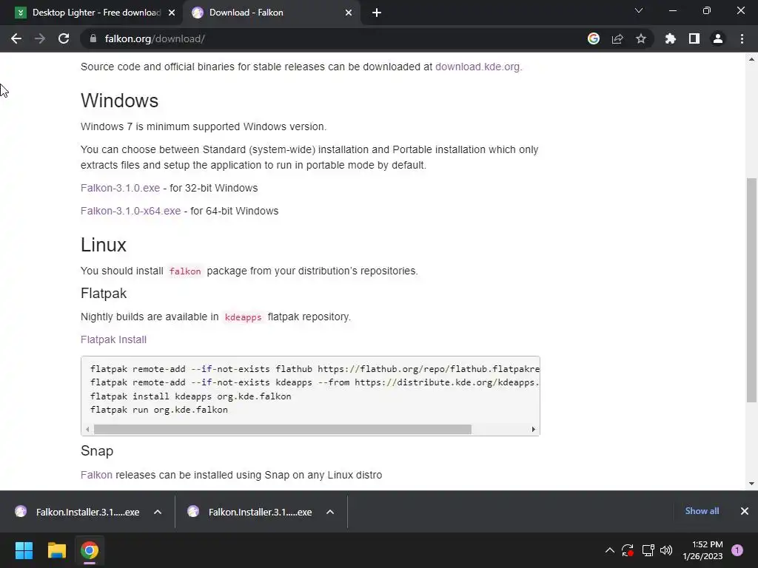758x568 pixels.
Task: Select the Download - Falkon tab
Action: [x=271, y=13]
